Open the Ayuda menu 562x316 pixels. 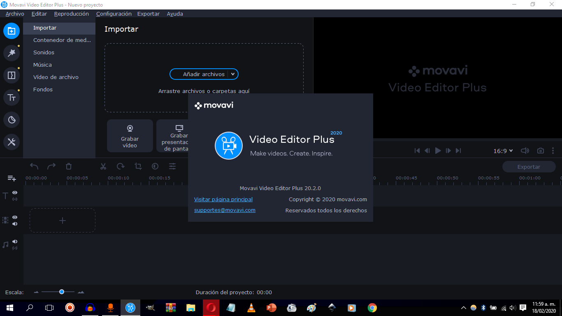point(175,14)
